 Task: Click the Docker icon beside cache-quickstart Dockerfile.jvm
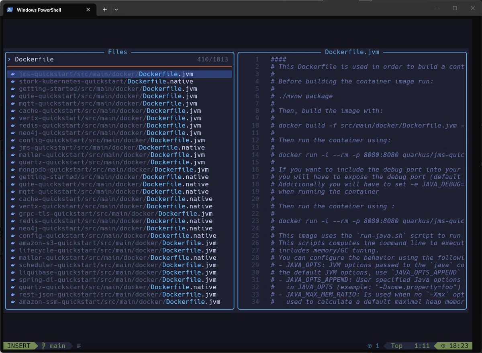(x=13, y=111)
